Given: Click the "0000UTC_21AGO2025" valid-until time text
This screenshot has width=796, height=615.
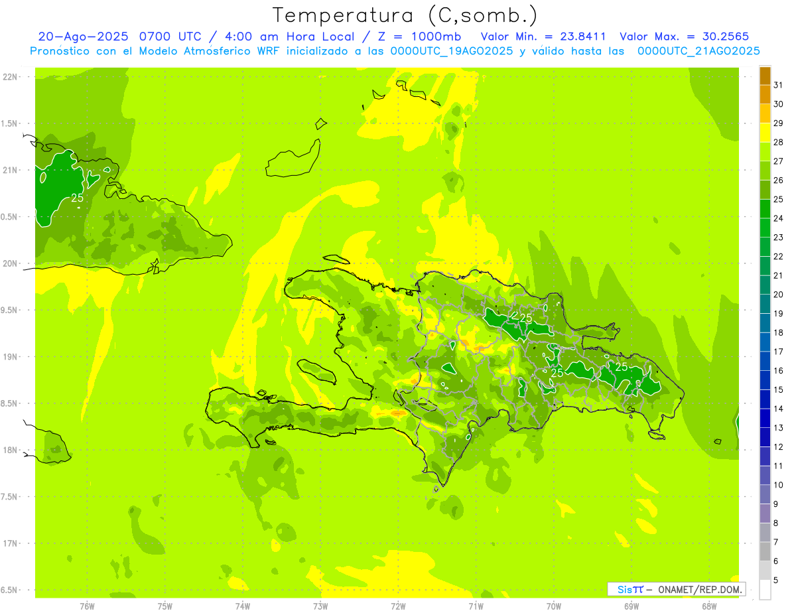Looking at the screenshot, I should click(698, 51).
